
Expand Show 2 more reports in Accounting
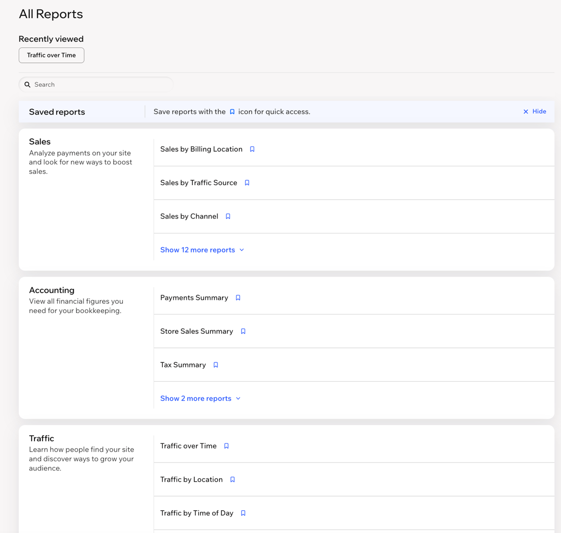click(201, 398)
